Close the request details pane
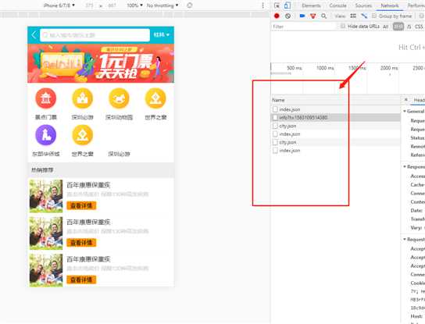This screenshot has width=425, height=324. (406, 100)
